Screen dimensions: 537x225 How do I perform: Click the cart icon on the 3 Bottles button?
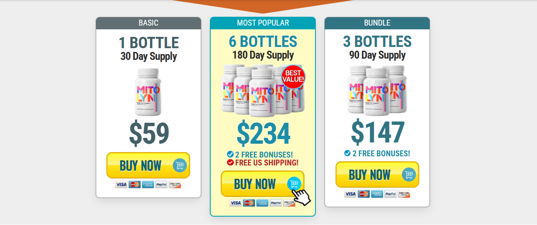click(x=409, y=174)
